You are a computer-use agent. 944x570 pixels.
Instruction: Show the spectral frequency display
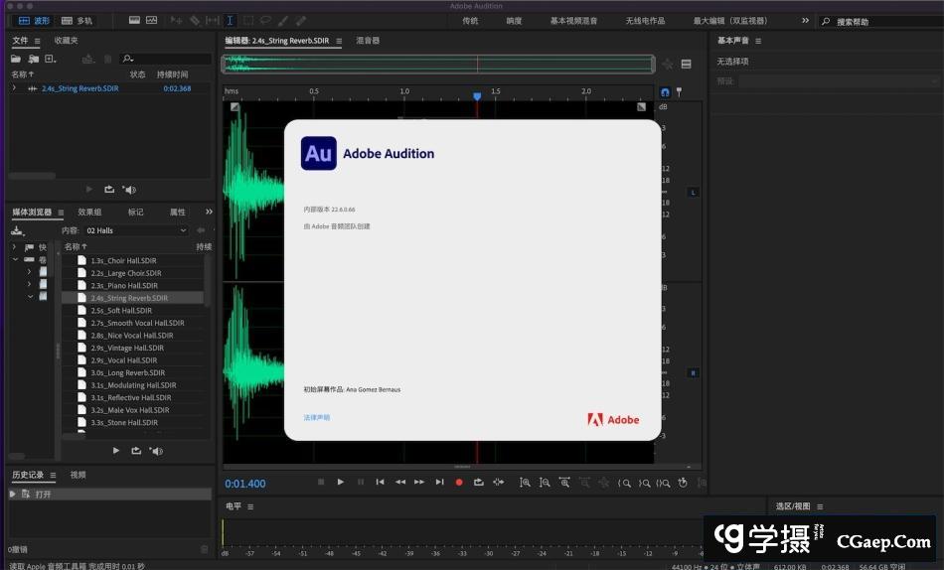pyautogui.click(x=132, y=20)
